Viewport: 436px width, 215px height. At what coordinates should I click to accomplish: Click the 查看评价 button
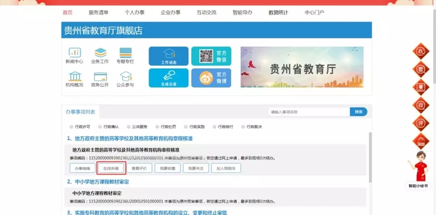[x=139, y=168]
